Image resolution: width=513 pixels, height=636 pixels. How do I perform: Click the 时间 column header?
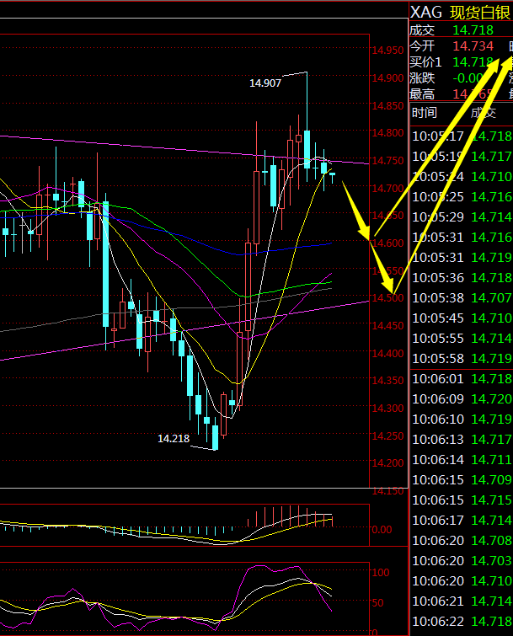(425, 112)
